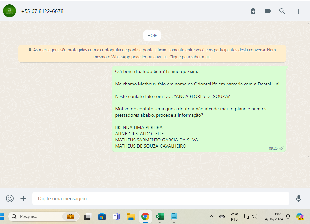Image resolution: width=310 pixels, height=224 pixels.
Task: Click the 09:25 message timestamp
Action: point(273,148)
